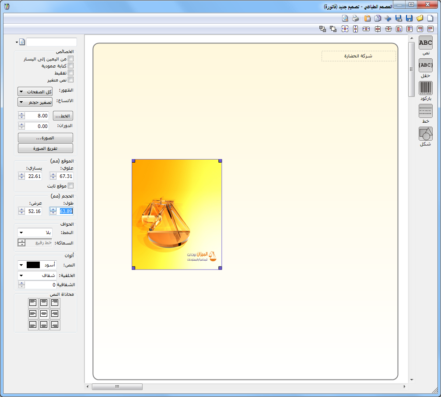This screenshot has height=397, width=441.
Task: Click black text color swatch
Action: [x=33, y=265]
